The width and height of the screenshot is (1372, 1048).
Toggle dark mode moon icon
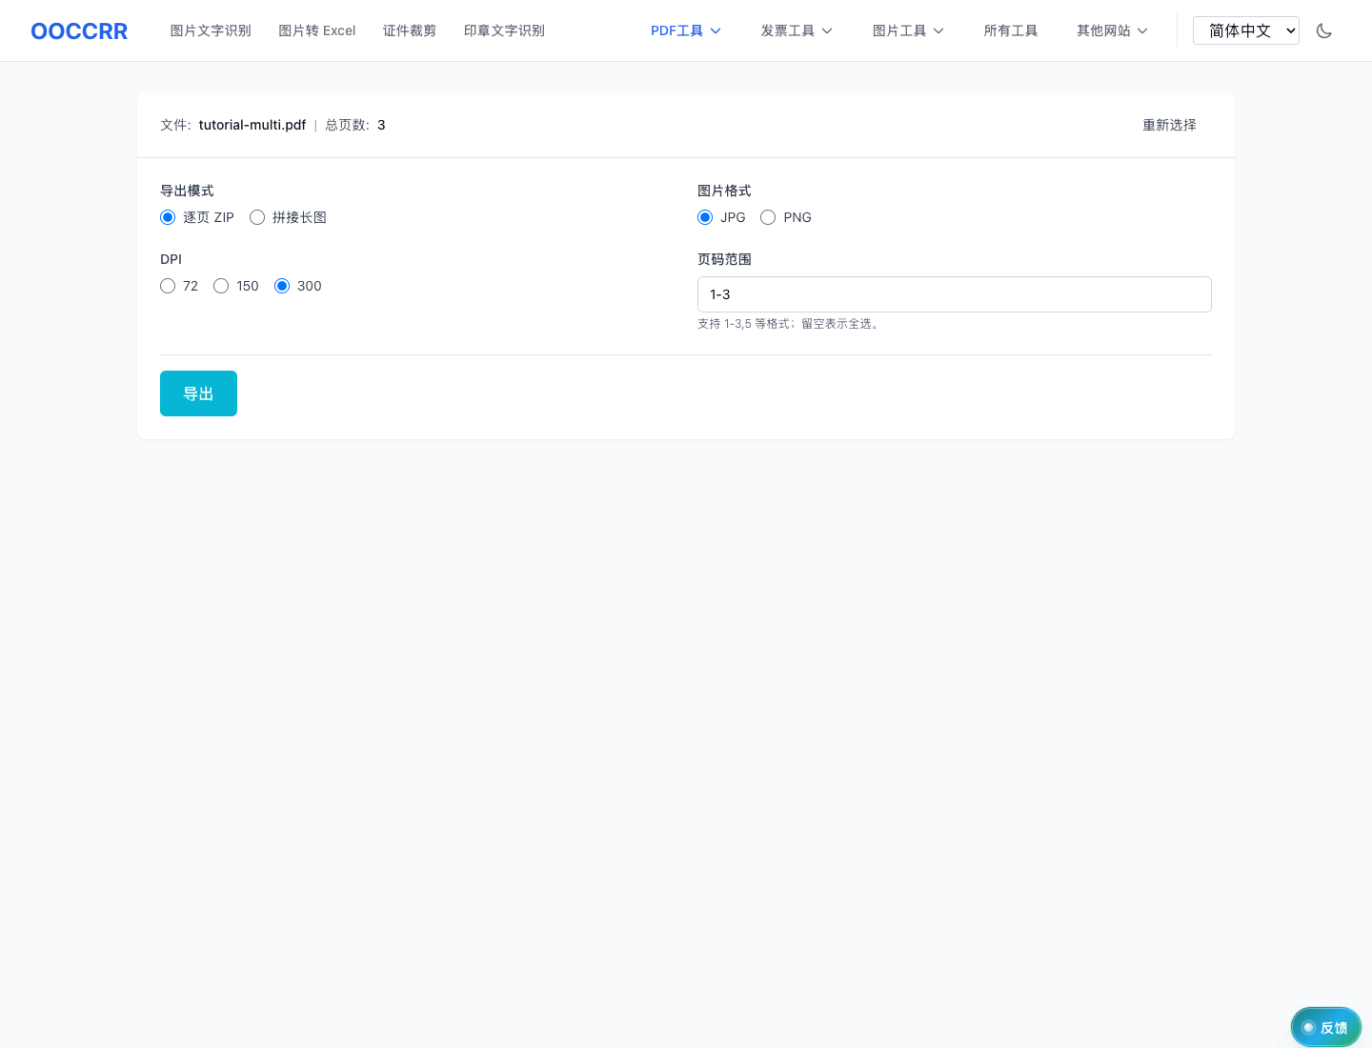1323,30
